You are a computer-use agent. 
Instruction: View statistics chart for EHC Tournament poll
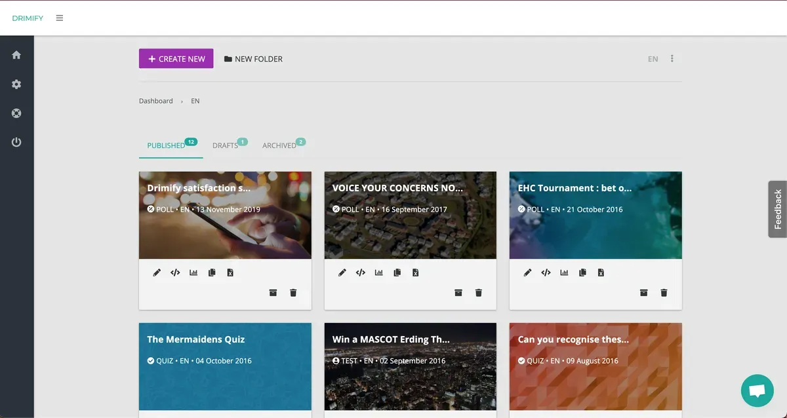[x=564, y=273]
